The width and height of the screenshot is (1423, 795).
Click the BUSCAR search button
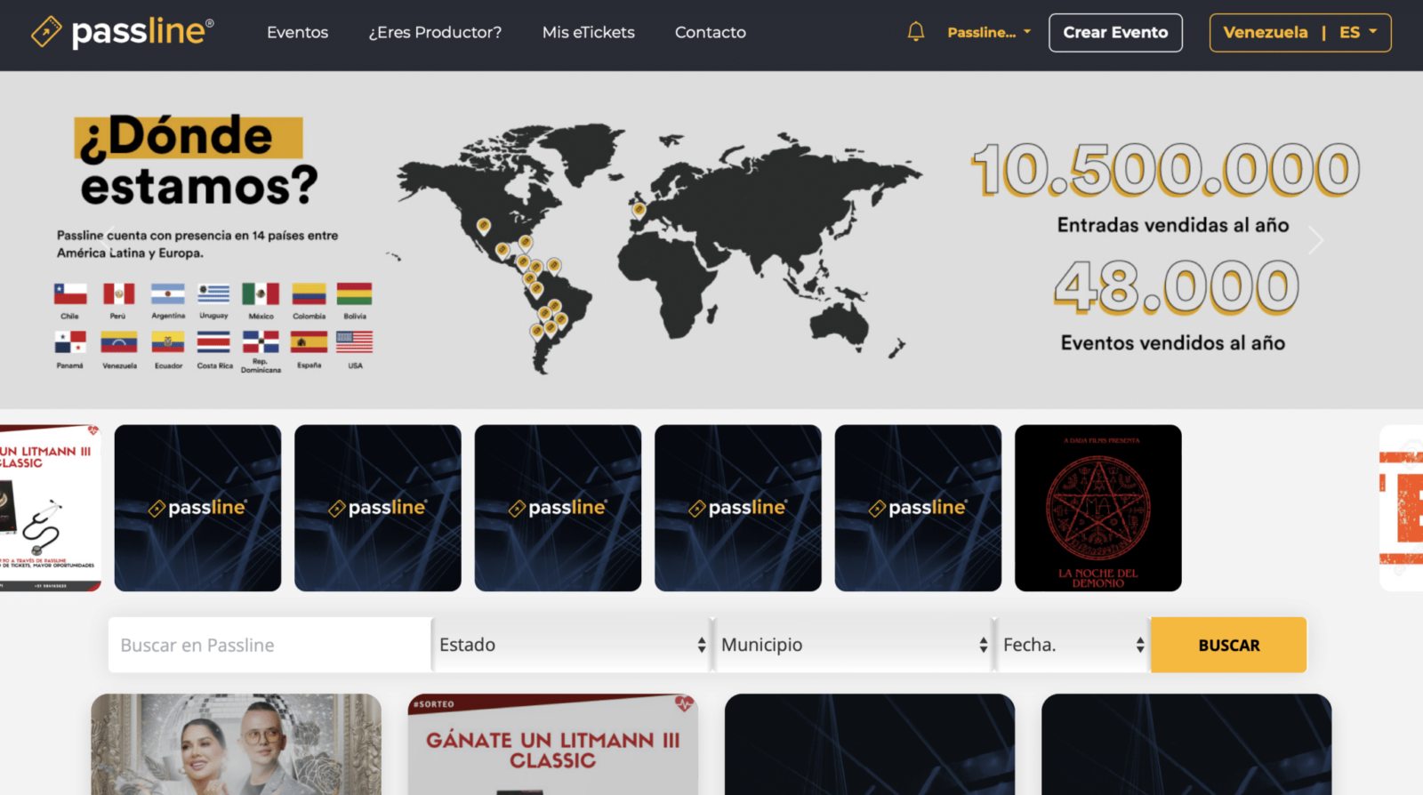coord(1229,645)
